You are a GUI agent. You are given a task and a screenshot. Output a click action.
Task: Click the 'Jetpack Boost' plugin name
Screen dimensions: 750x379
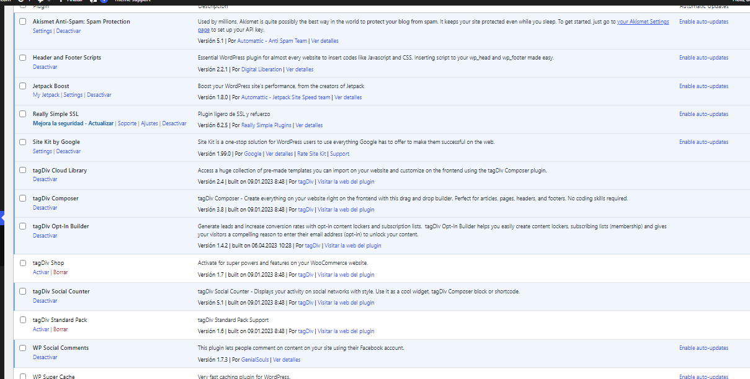point(51,86)
